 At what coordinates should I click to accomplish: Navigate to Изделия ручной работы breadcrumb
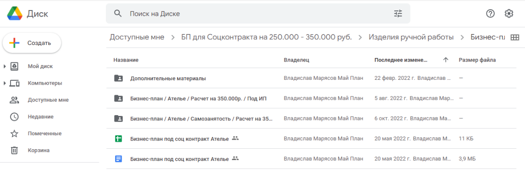(x=411, y=38)
